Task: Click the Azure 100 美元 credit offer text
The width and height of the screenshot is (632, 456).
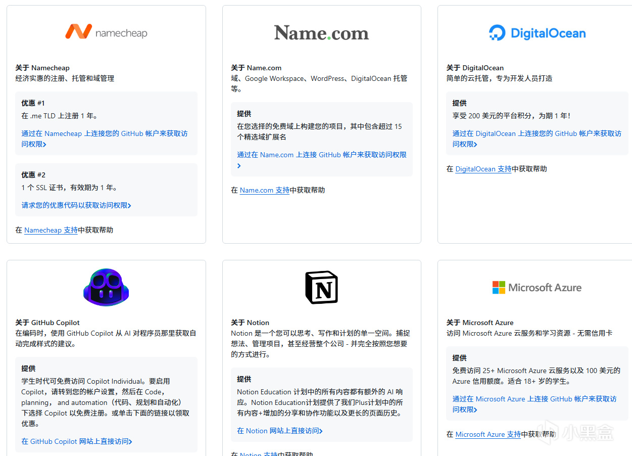Action: [536, 376]
